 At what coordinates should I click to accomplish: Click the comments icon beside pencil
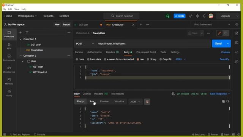click(226, 33)
